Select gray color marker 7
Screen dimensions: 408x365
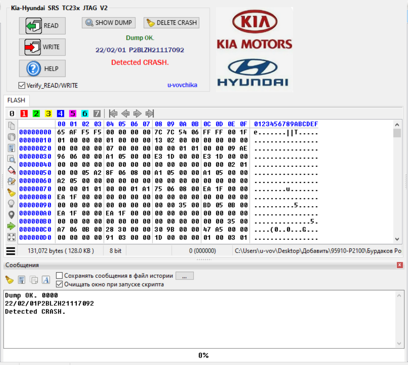97,114
